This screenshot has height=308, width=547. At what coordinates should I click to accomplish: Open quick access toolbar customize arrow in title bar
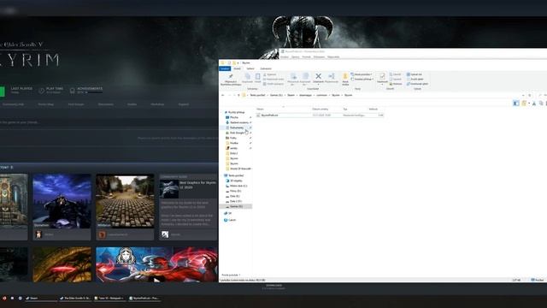point(238,63)
